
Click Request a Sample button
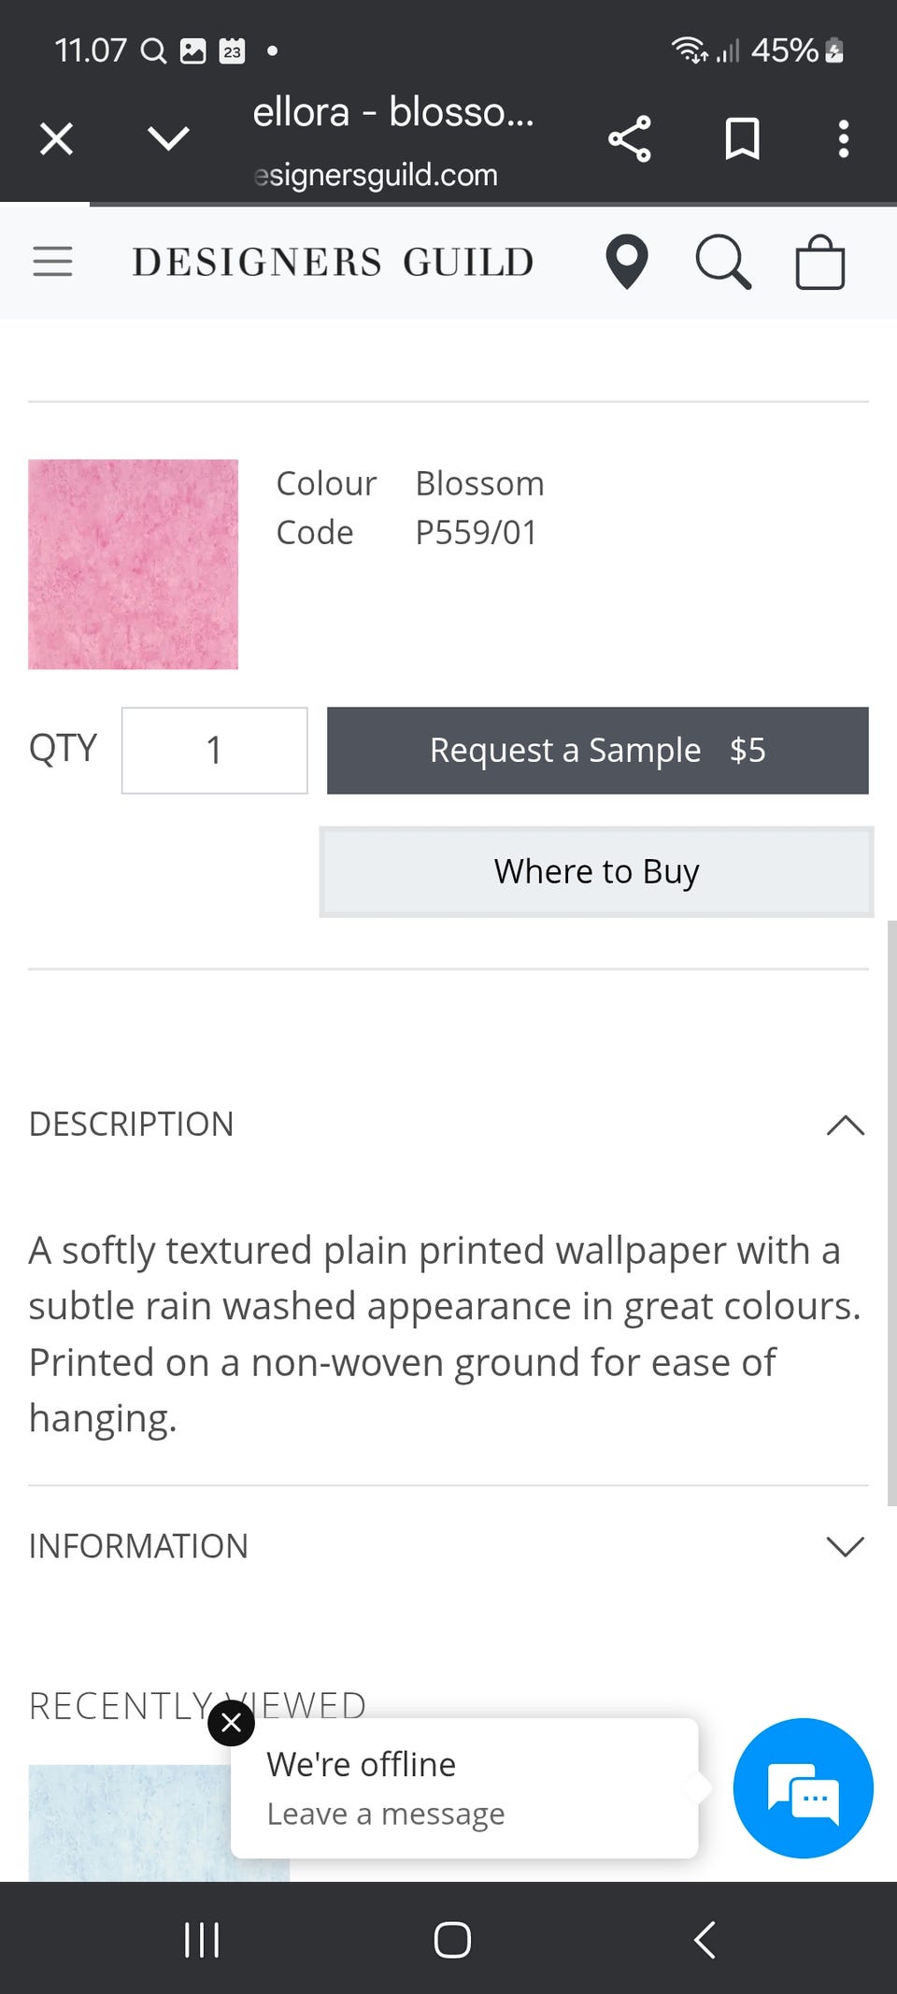(x=597, y=751)
